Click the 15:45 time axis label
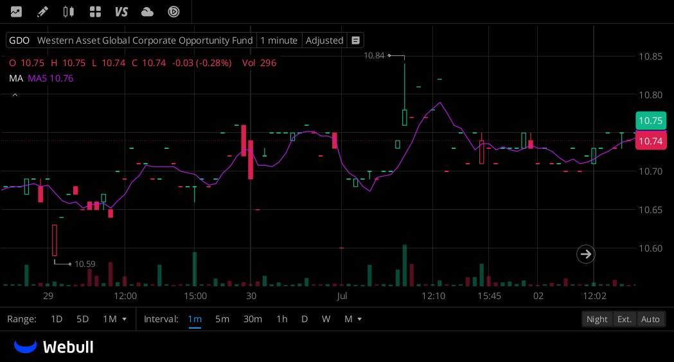This screenshot has width=674, height=362. click(x=489, y=296)
